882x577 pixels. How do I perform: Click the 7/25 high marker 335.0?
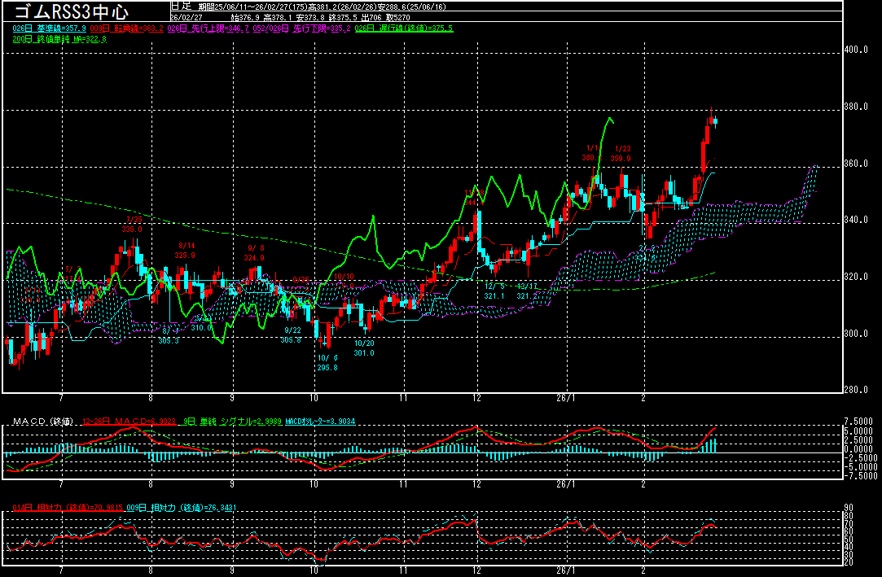pyautogui.click(x=132, y=225)
